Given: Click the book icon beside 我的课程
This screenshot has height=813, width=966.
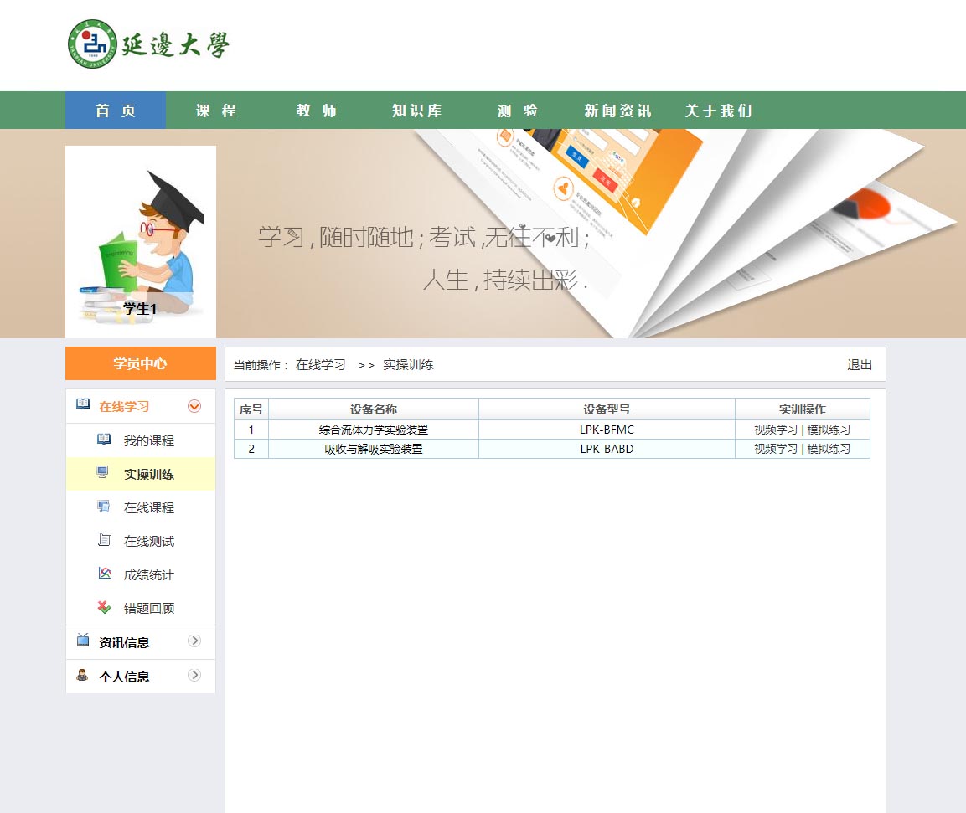Looking at the screenshot, I should point(104,440).
